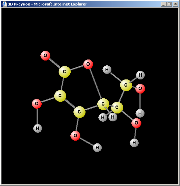The image size is (180, 186).
Task: Select the double-bonded carbonyl oxygen atom
Action: tap(45, 56)
